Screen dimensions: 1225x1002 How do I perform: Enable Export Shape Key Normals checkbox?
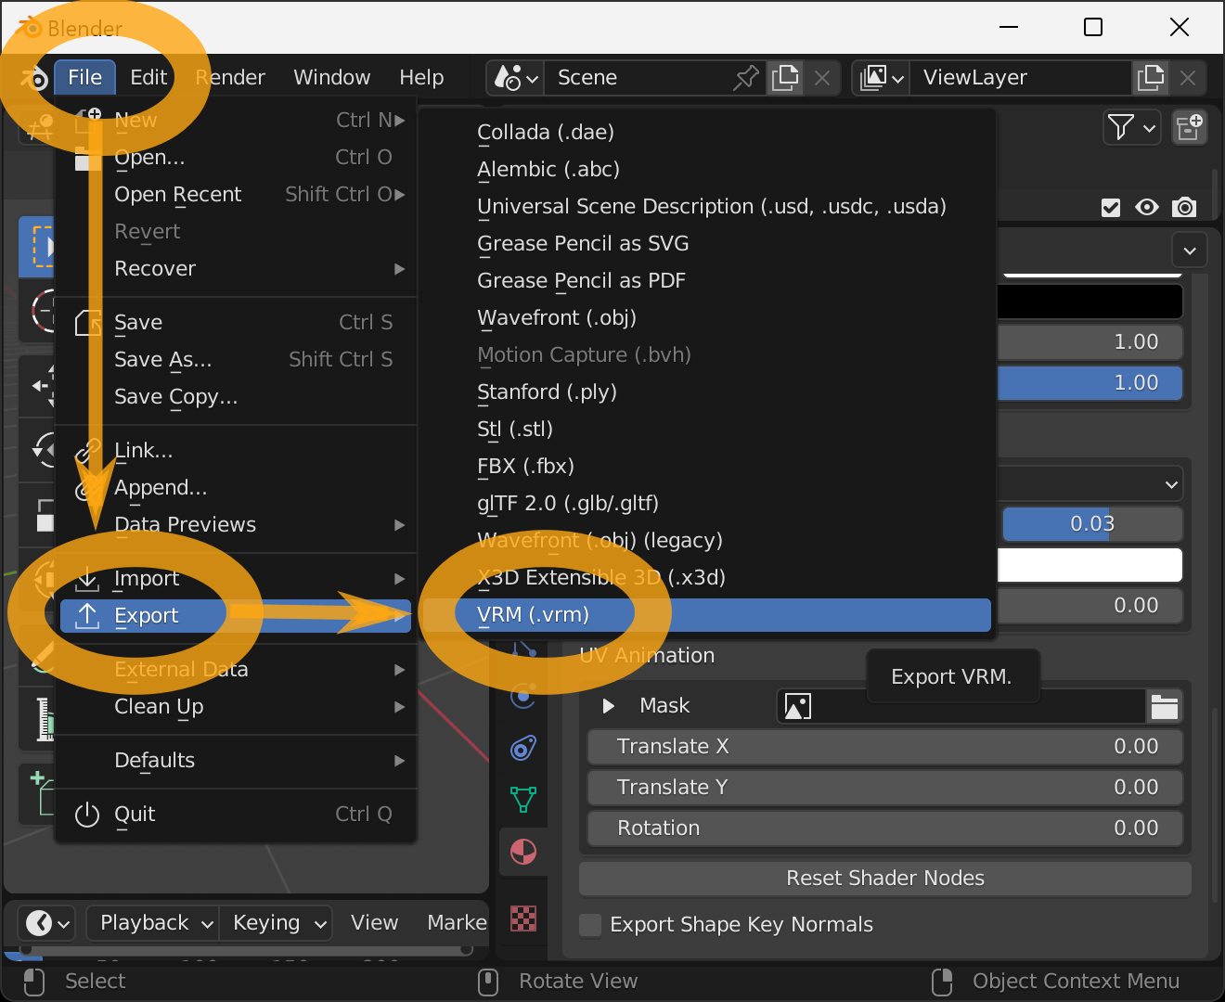590,925
